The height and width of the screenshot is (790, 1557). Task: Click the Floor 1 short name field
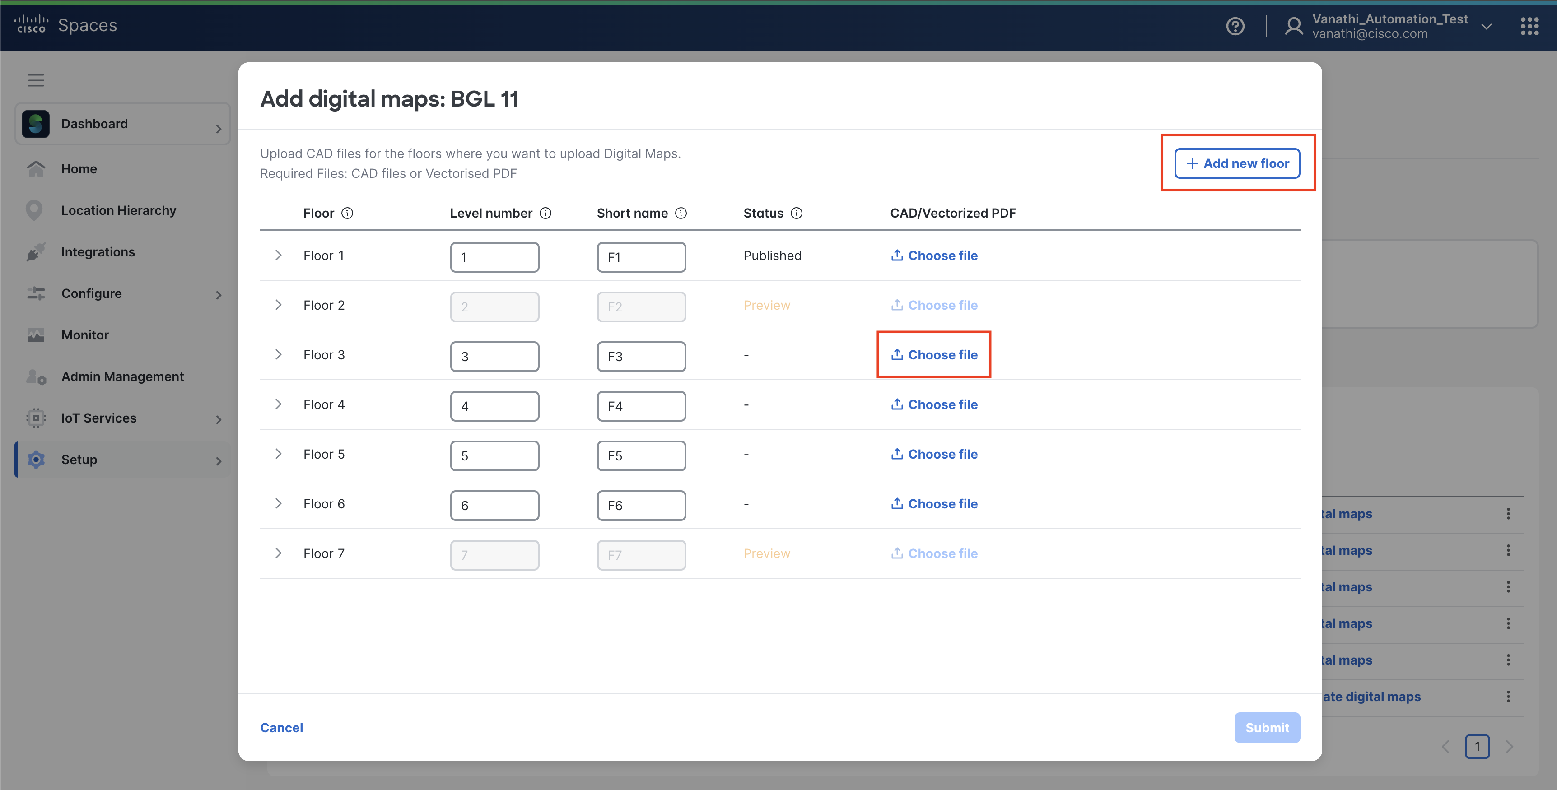[x=641, y=257]
